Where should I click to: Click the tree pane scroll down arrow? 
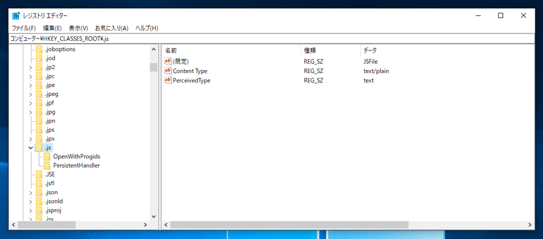click(x=154, y=216)
